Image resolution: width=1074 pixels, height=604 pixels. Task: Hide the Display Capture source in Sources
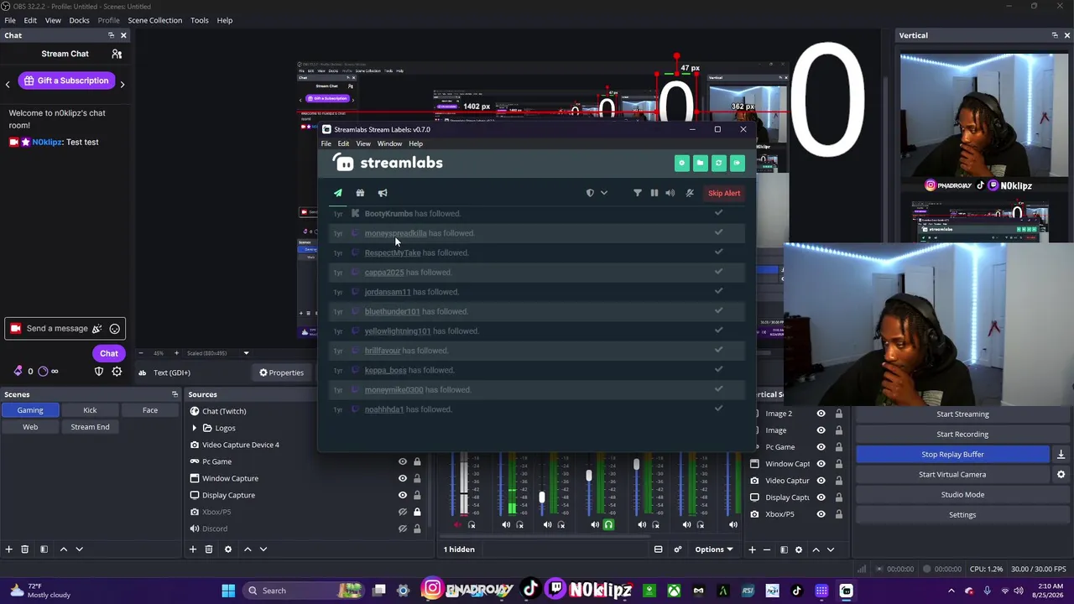pyautogui.click(x=402, y=495)
